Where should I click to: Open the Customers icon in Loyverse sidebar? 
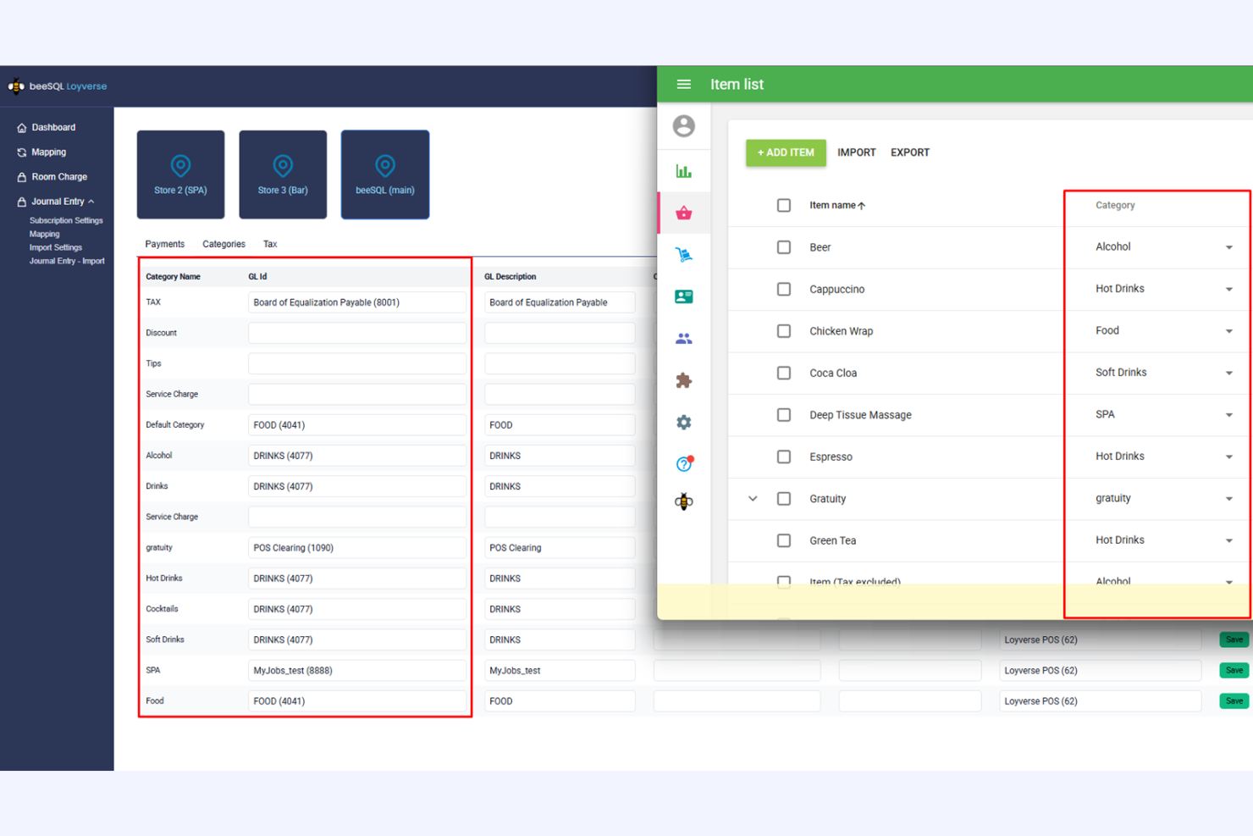click(x=684, y=338)
